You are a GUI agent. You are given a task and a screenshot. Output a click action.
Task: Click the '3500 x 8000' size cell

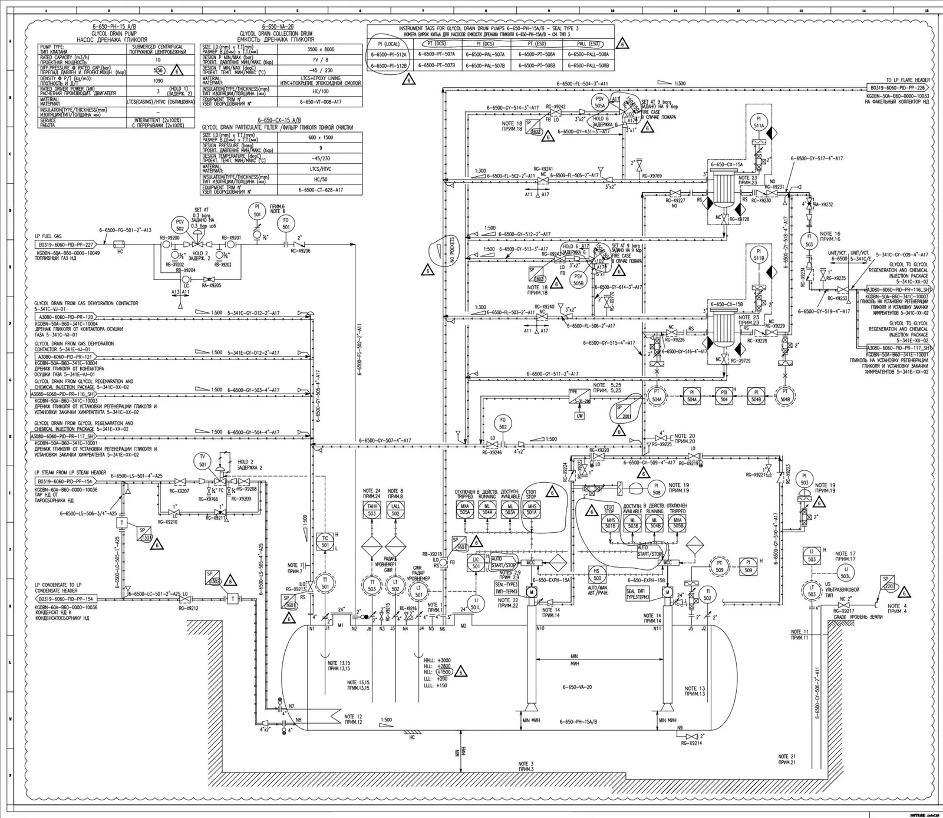[321, 50]
